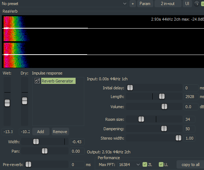Click the 'Output: 2.93s 44kHz 2ch' text
204x170 pixels.
[109, 152]
